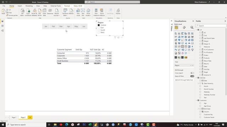
Task: Tick the Sold Qty field checkbox
Action: (x=200, y=69)
